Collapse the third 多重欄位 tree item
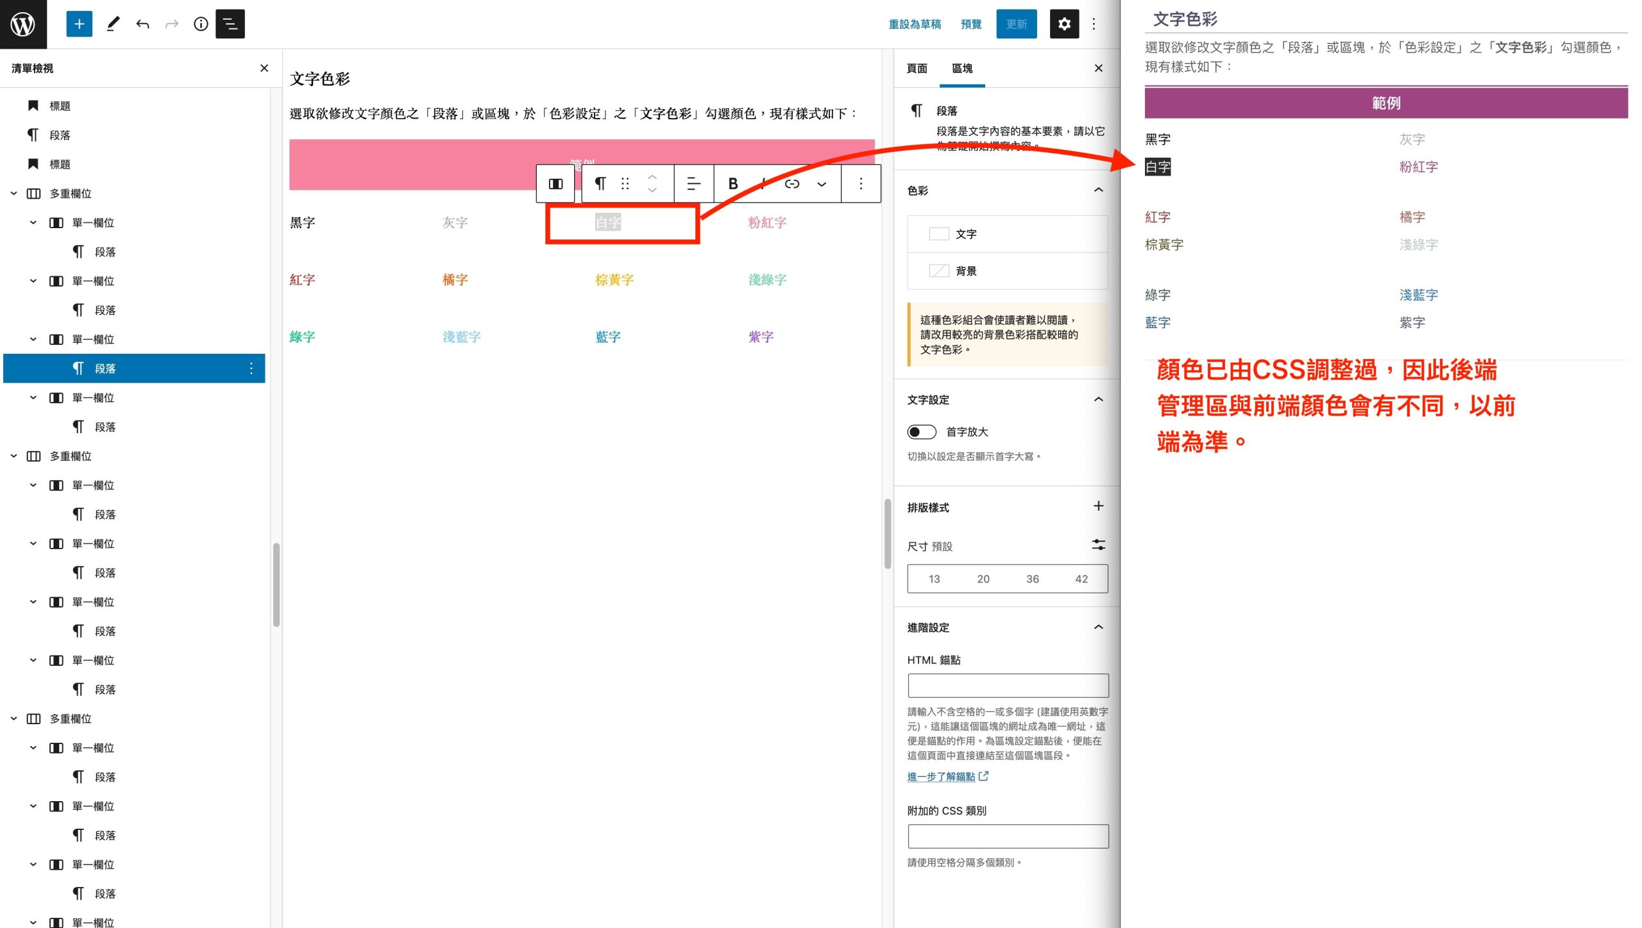 pos(13,719)
